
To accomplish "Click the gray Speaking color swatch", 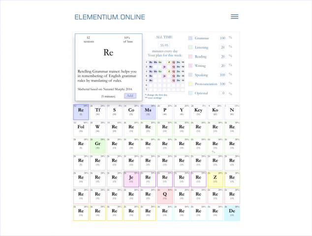I will point(190,75).
